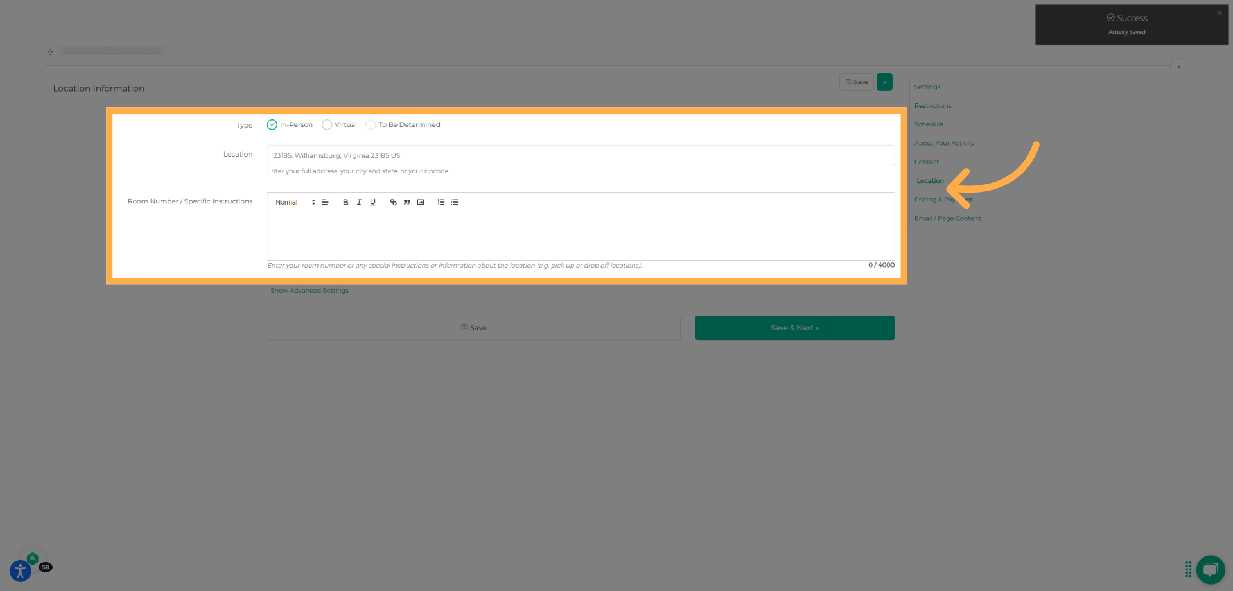
Task: Insert a blockquote in the editor
Action: 407,202
